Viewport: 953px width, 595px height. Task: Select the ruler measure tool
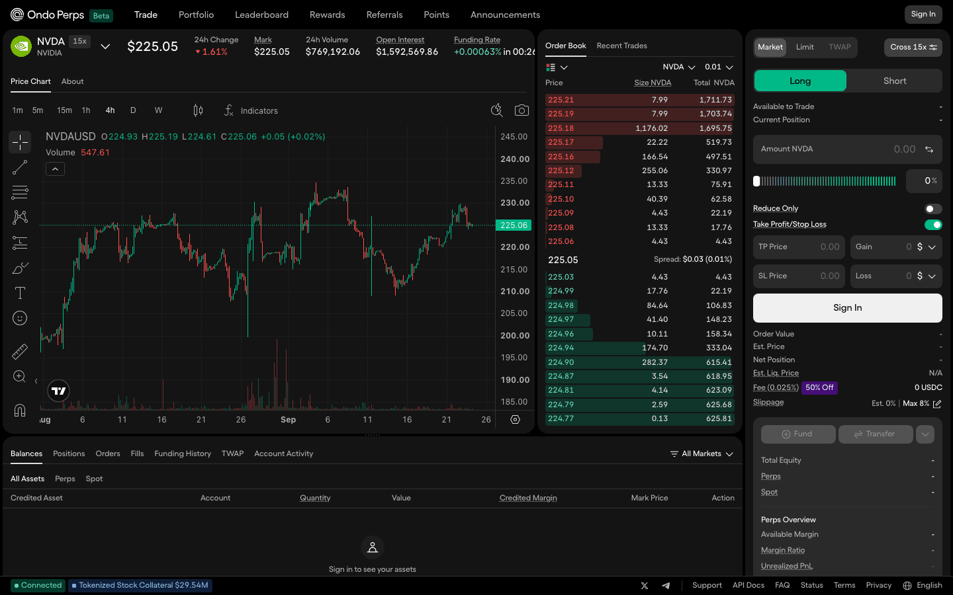coord(20,351)
